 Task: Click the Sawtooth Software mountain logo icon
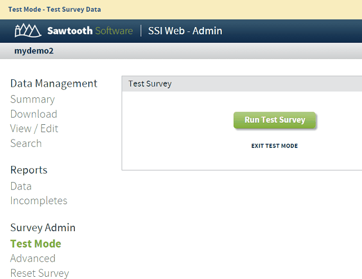28,30
